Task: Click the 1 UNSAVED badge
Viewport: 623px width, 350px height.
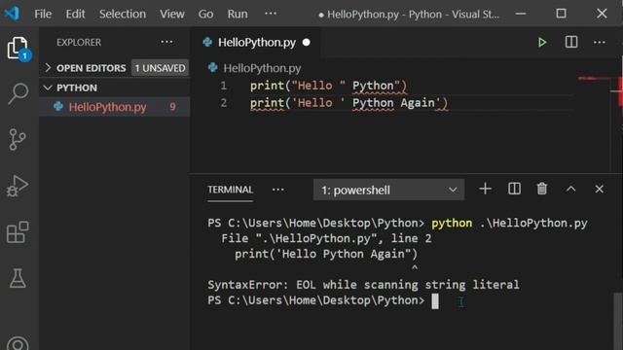Action: pyautogui.click(x=160, y=68)
